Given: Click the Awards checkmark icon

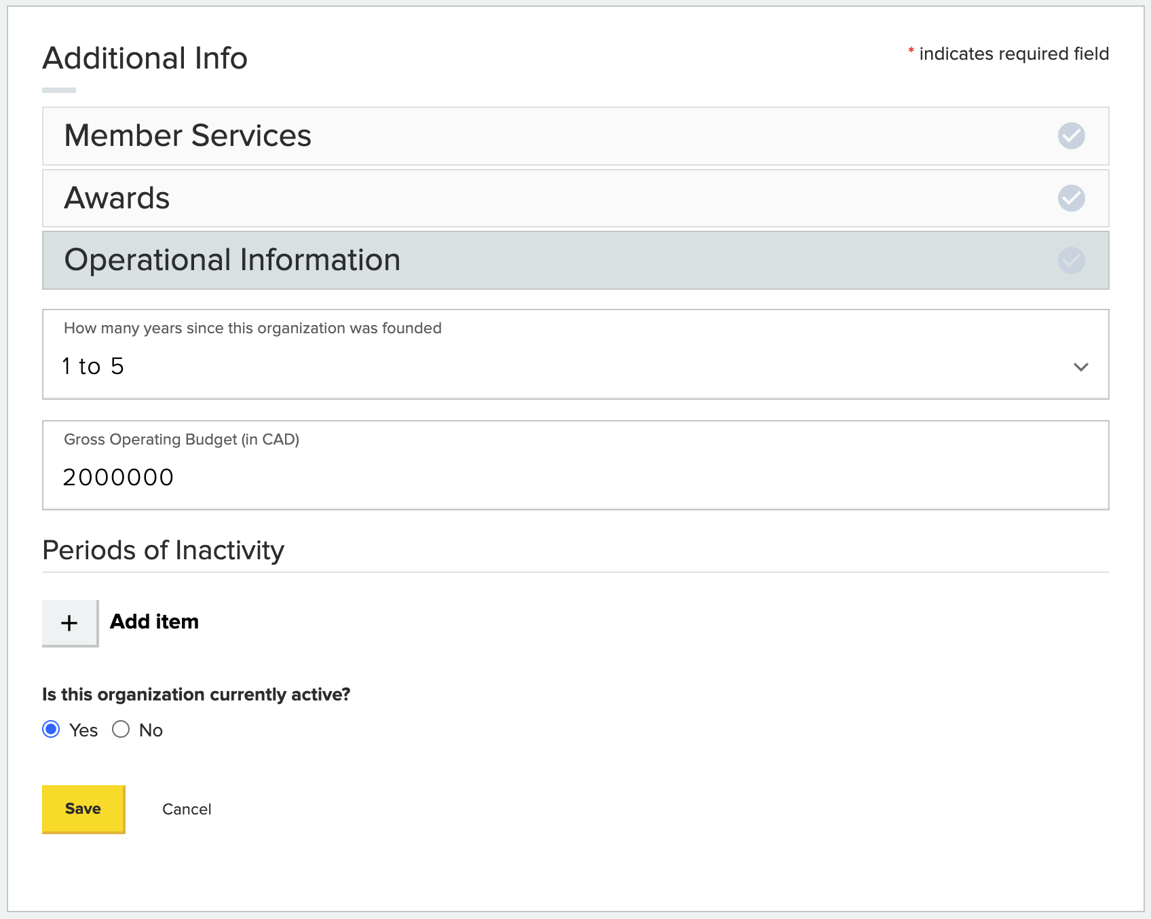Looking at the screenshot, I should (x=1071, y=198).
